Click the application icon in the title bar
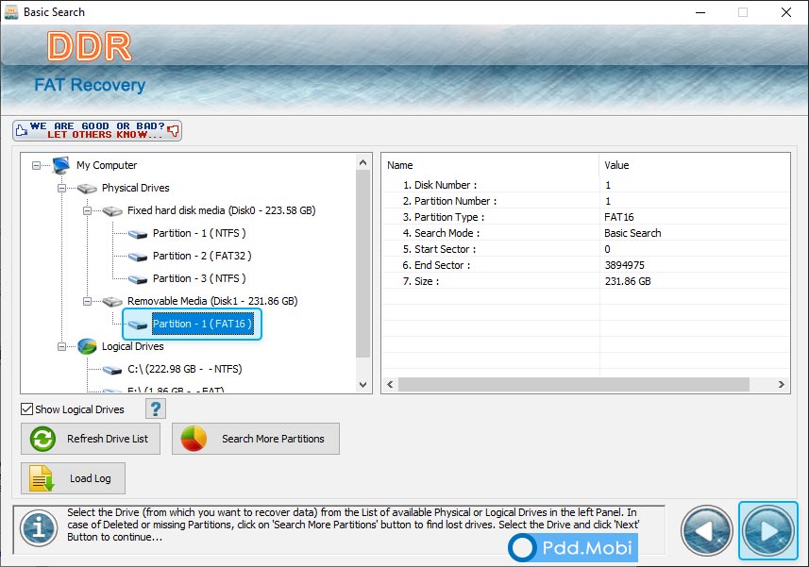This screenshot has width=809, height=567. 10,12
